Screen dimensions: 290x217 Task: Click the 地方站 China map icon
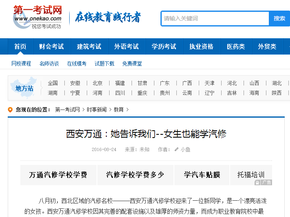coord(24,88)
